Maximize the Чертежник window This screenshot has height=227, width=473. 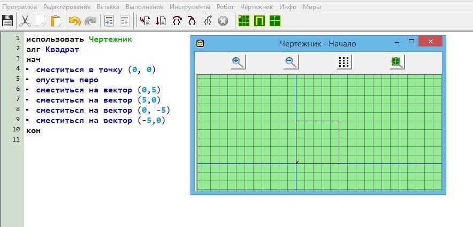[411, 42]
